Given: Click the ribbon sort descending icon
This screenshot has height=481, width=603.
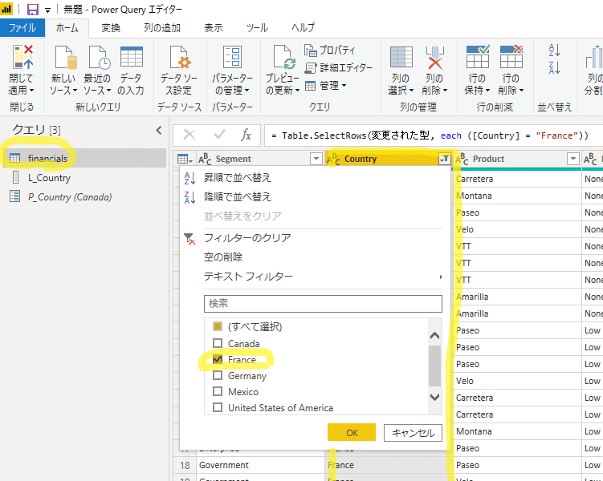Looking at the screenshot, I should 554,67.
